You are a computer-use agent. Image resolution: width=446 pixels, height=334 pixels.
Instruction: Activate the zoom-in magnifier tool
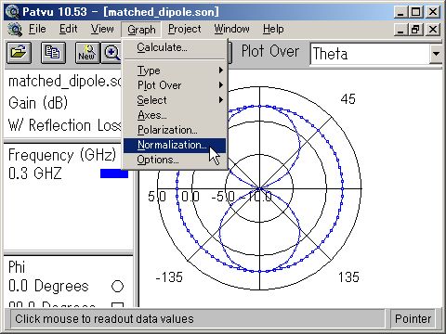111,53
